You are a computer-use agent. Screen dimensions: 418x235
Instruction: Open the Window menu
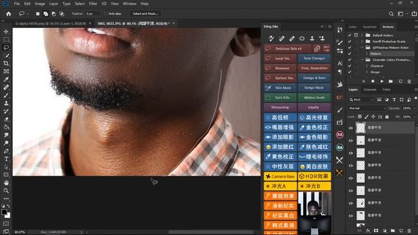point(129,4)
